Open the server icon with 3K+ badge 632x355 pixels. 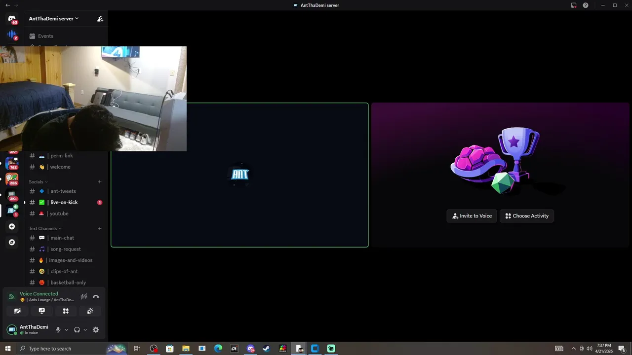point(12,195)
